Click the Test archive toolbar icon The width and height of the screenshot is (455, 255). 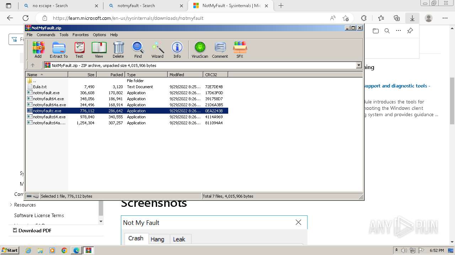tap(79, 50)
